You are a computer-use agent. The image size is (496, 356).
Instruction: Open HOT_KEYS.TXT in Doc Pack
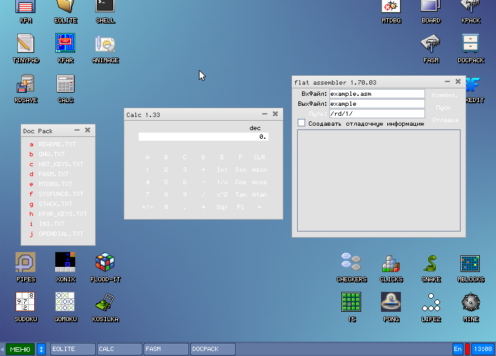pyautogui.click(x=60, y=164)
